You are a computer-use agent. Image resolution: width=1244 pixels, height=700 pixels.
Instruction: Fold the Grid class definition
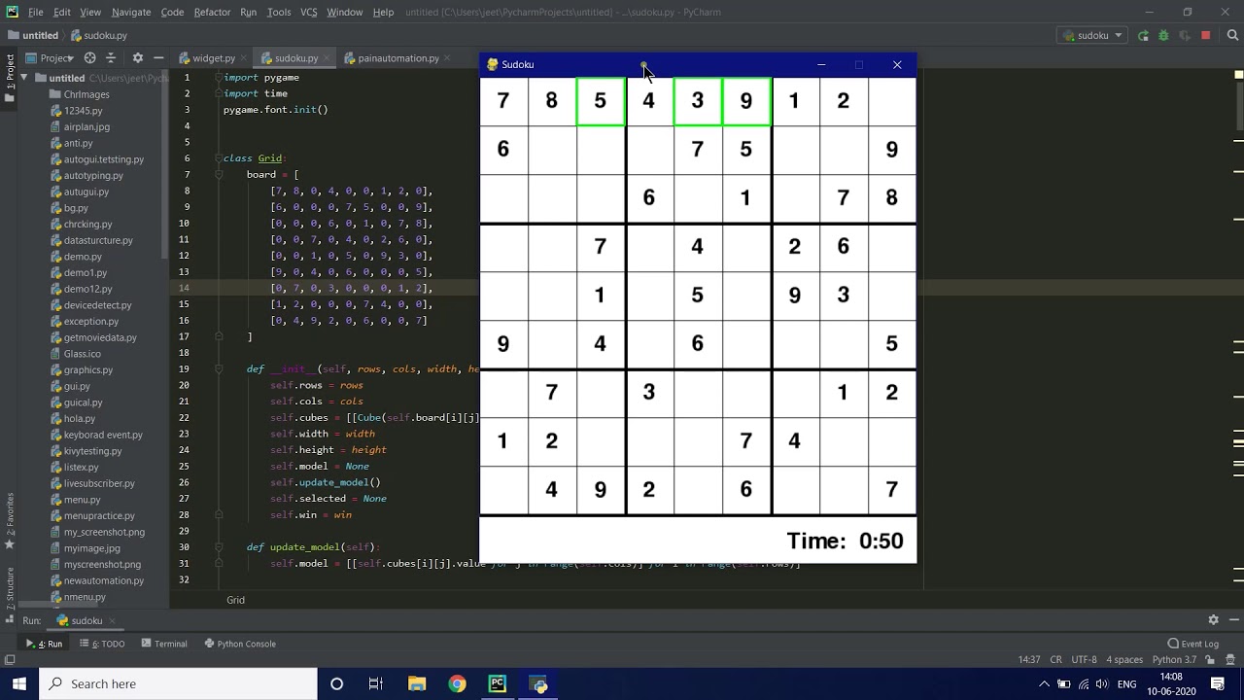217,158
